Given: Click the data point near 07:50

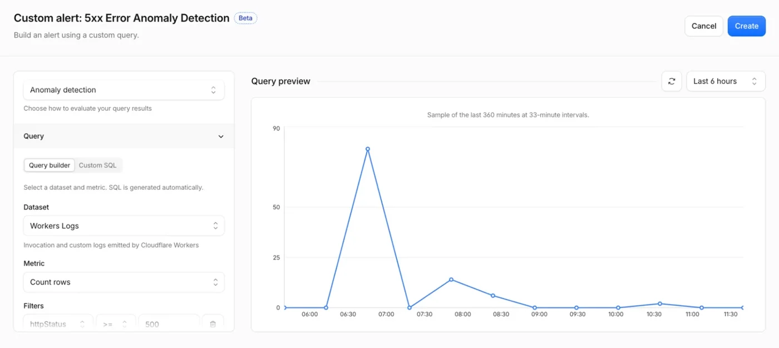Looking at the screenshot, I should (x=451, y=280).
